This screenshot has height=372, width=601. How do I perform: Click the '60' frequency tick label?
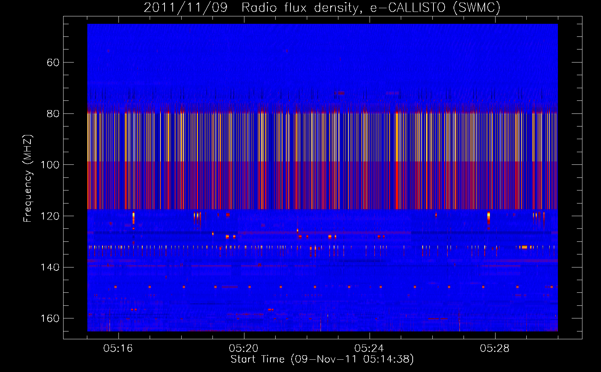[53, 62]
